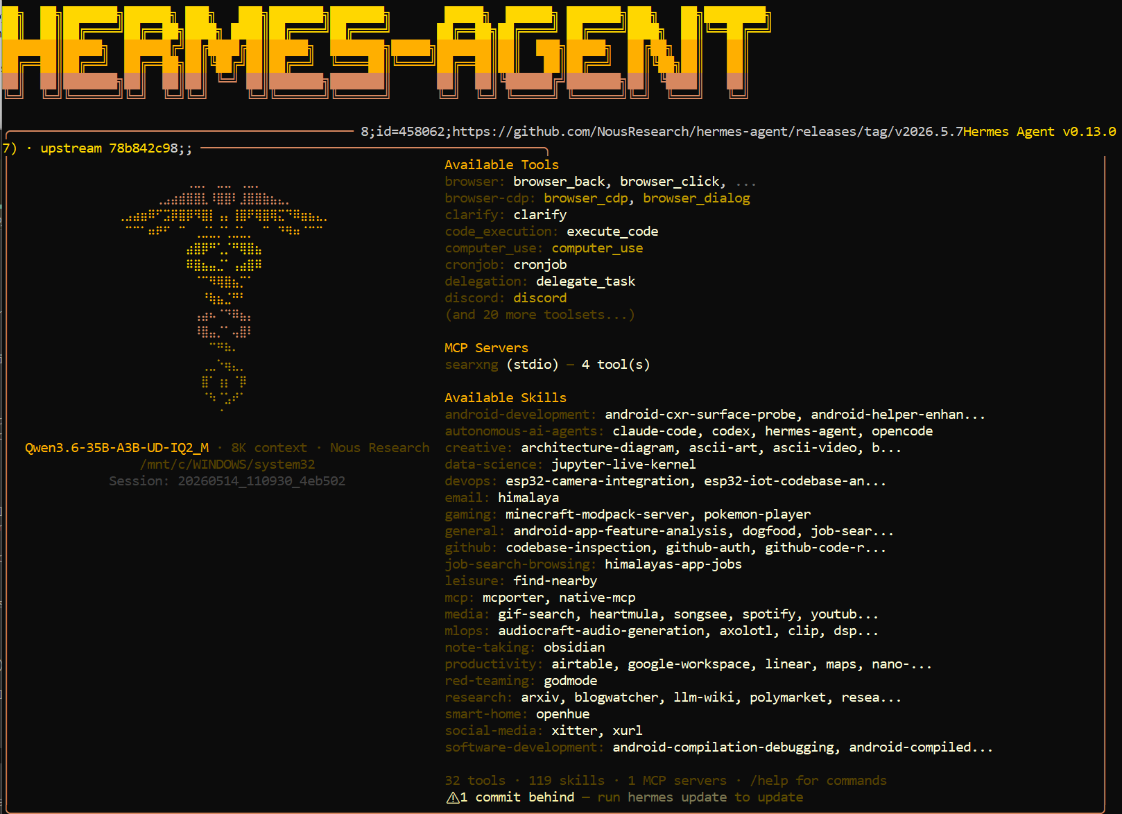Click the "Available Tools" heading
Image resolution: width=1122 pixels, height=814 pixels.
coord(501,165)
